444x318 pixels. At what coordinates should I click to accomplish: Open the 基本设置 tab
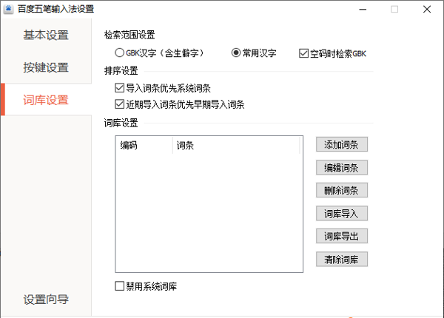(46, 35)
